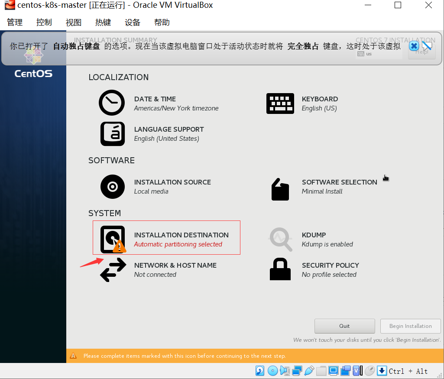Click 'Automatic partitioning selected' red text

[178, 244]
